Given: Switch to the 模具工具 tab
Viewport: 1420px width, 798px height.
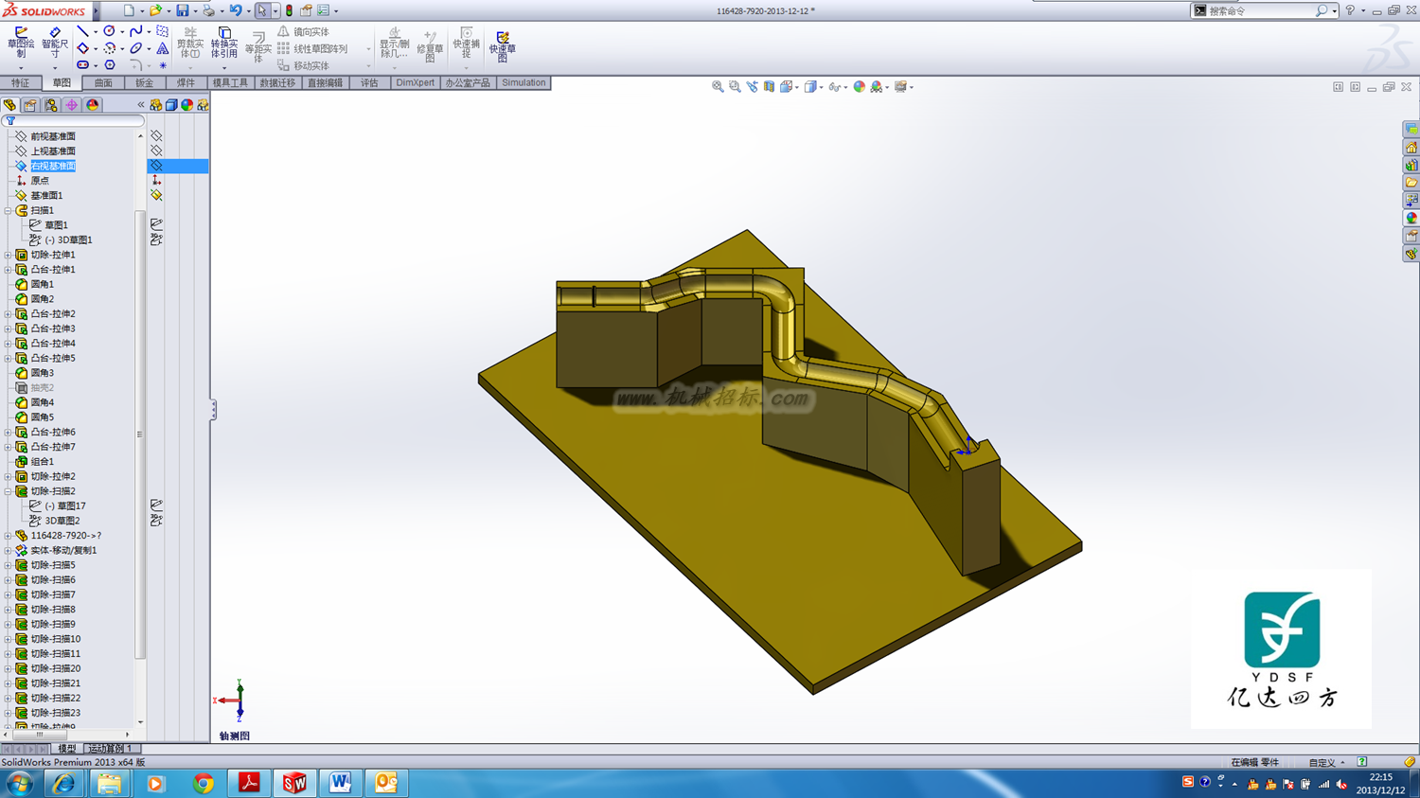Looking at the screenshot, I should point(230,83).
